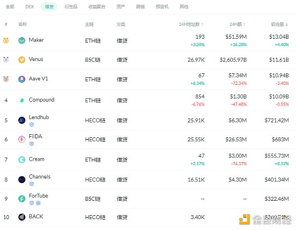The height and width of the screenshot is (230, 297).
Task: Click the Maker logo icon
Action: 22,40
